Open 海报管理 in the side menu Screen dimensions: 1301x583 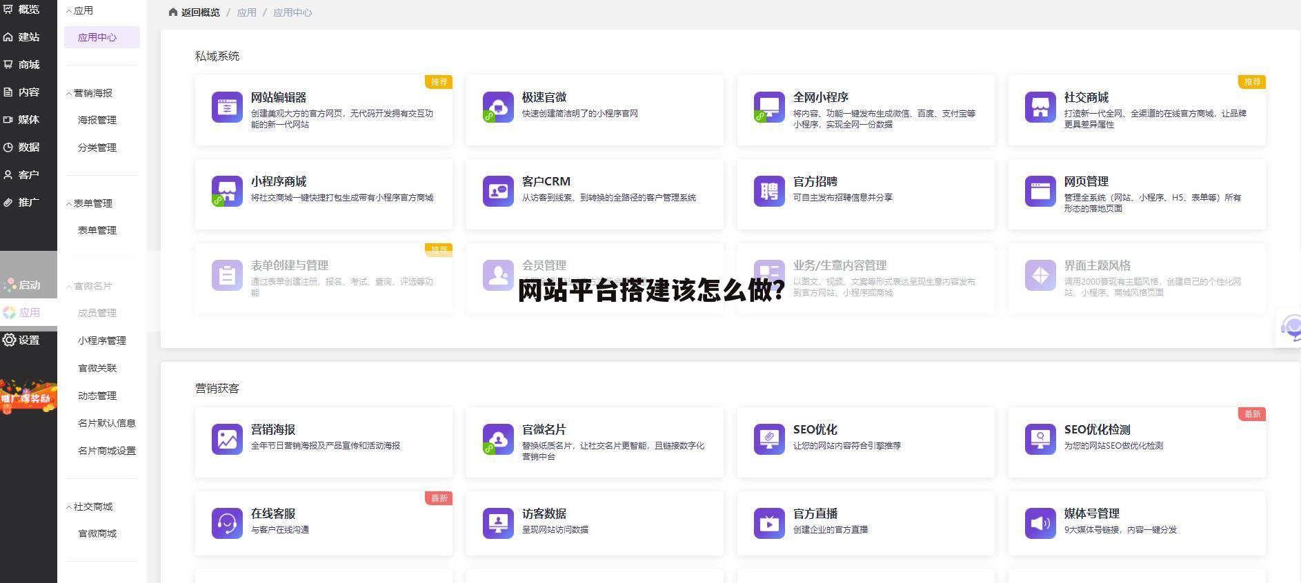(x=97, y=120)
